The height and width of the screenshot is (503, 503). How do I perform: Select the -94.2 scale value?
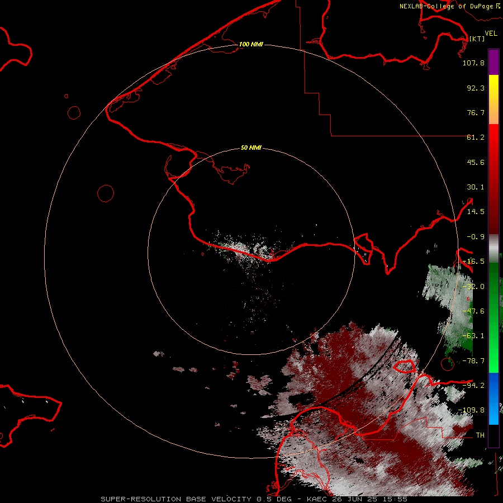[x=473, y=386]
